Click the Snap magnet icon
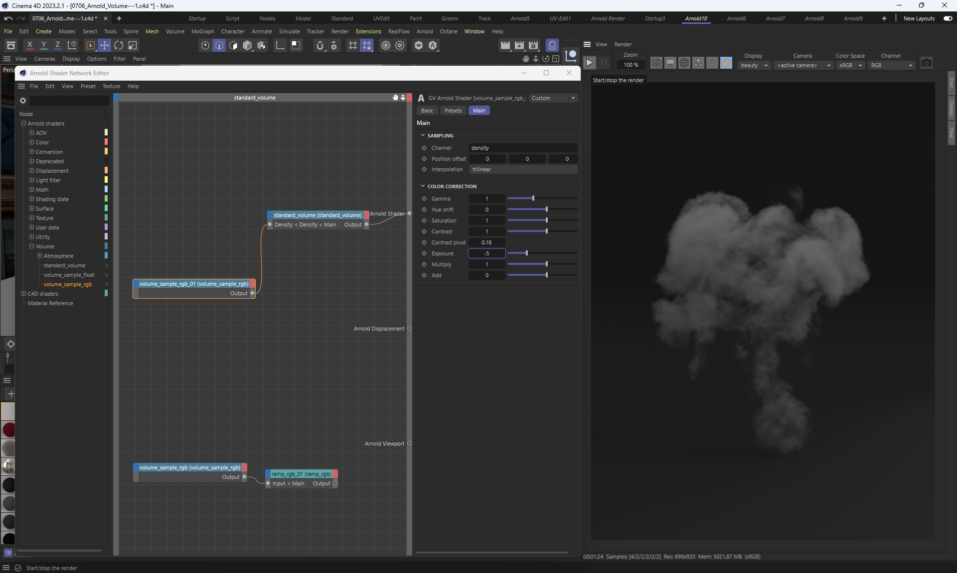957x573 pixels. pos(319,46)
